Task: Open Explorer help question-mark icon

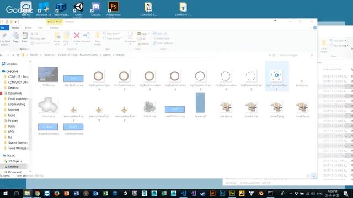Action: 315,28
